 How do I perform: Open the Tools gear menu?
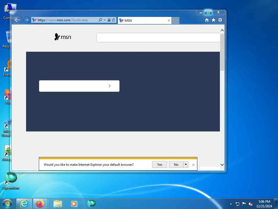coord(220,20)
